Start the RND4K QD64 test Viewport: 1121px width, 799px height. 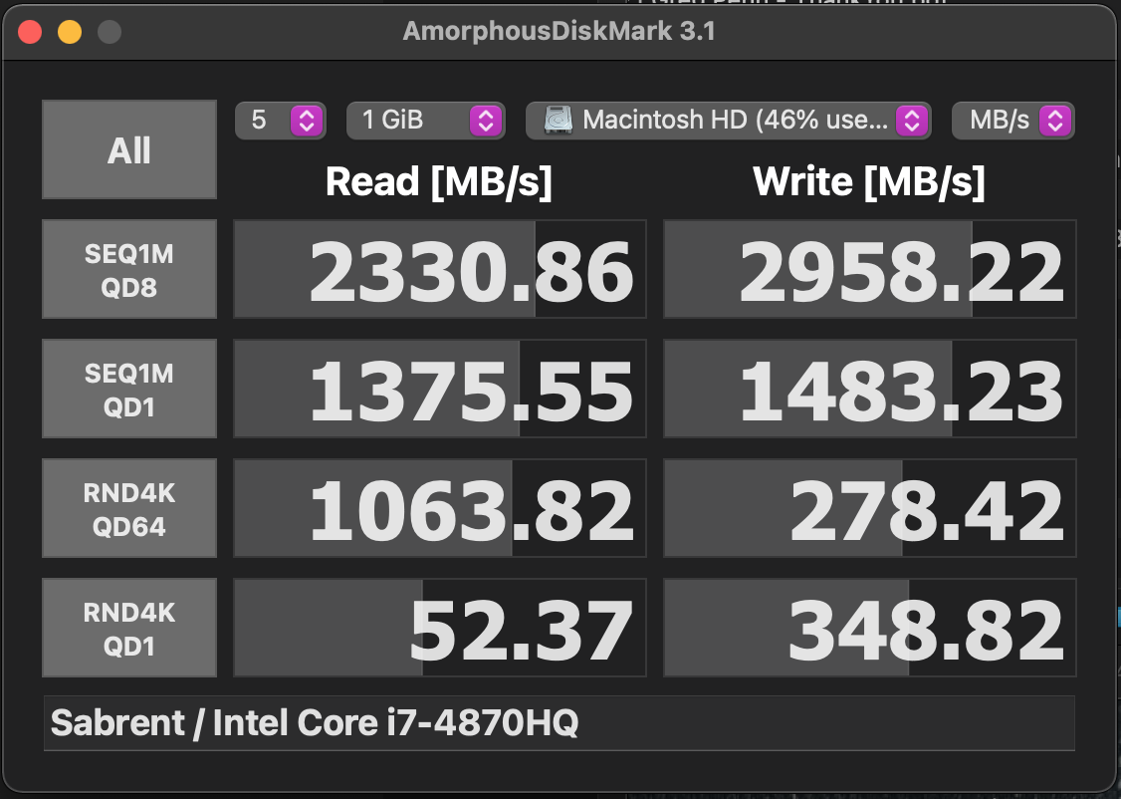tap(129, 509)
